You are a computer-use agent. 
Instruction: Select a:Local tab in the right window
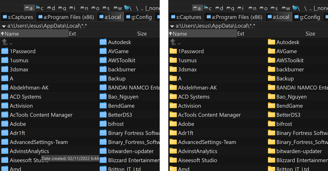[x=279, y=17]
